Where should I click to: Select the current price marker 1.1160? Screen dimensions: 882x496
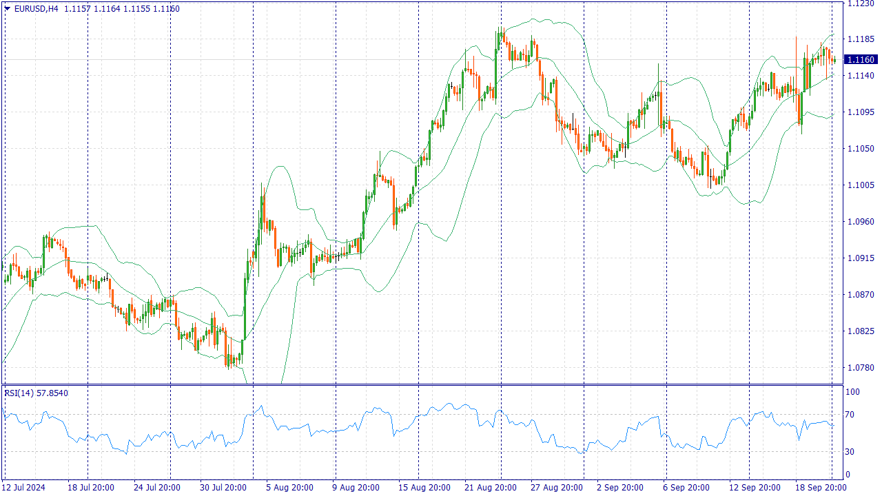[861, 60]
